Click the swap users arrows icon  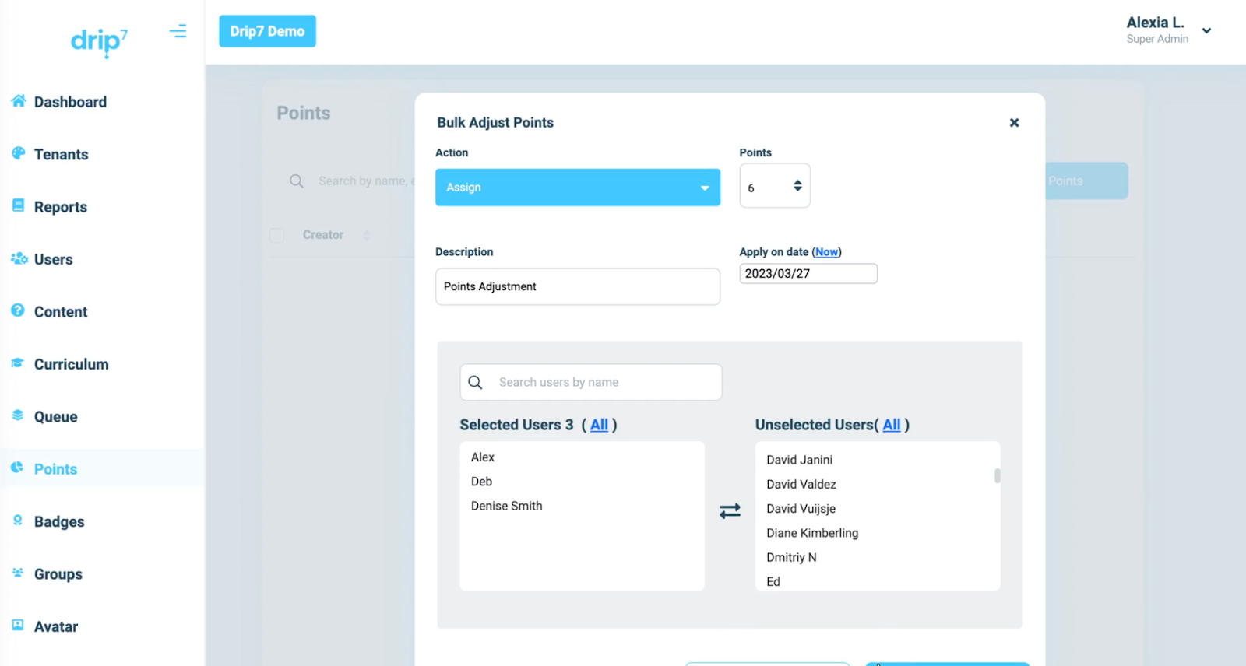[730, 511]
